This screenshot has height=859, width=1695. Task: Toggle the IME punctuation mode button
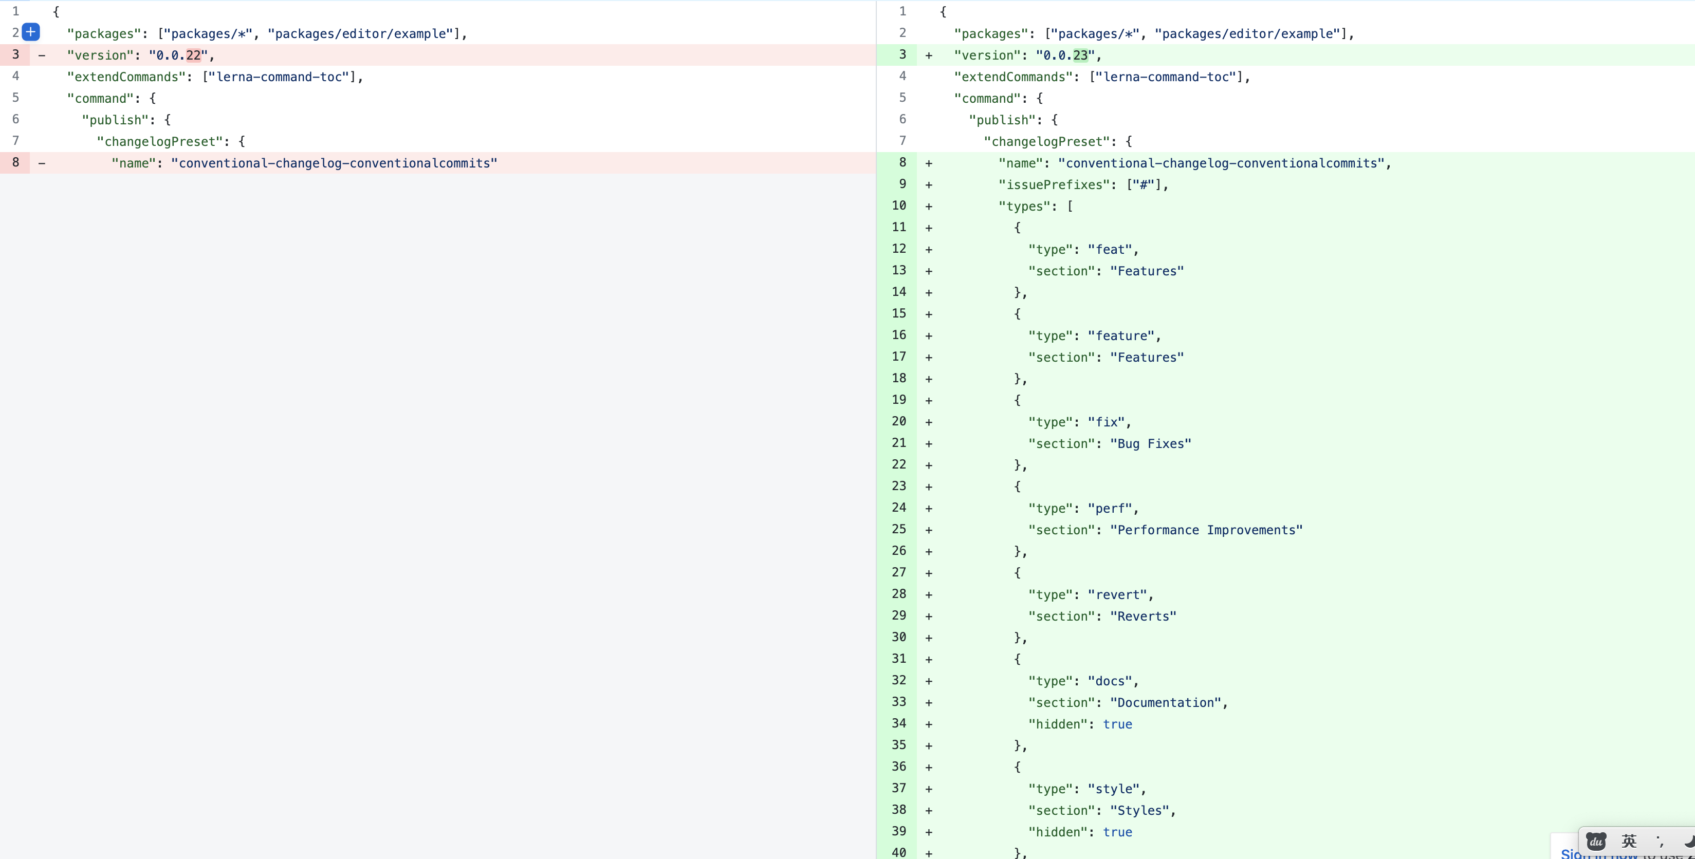1660,842
